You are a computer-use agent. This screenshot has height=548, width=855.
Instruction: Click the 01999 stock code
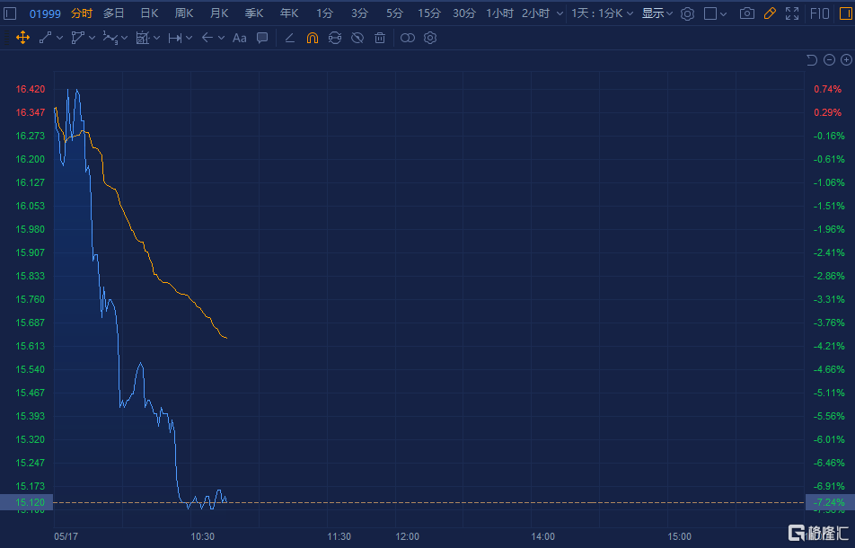tap(45, 13)
